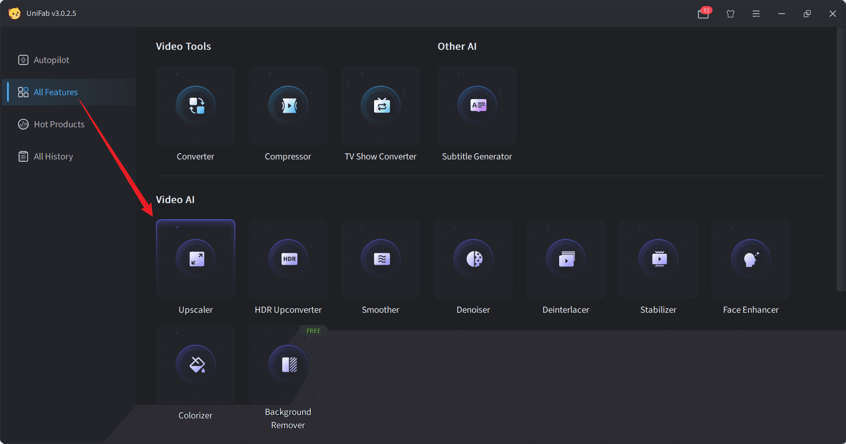
Task: Open the Colorizer tool icon
Action: 196,365
